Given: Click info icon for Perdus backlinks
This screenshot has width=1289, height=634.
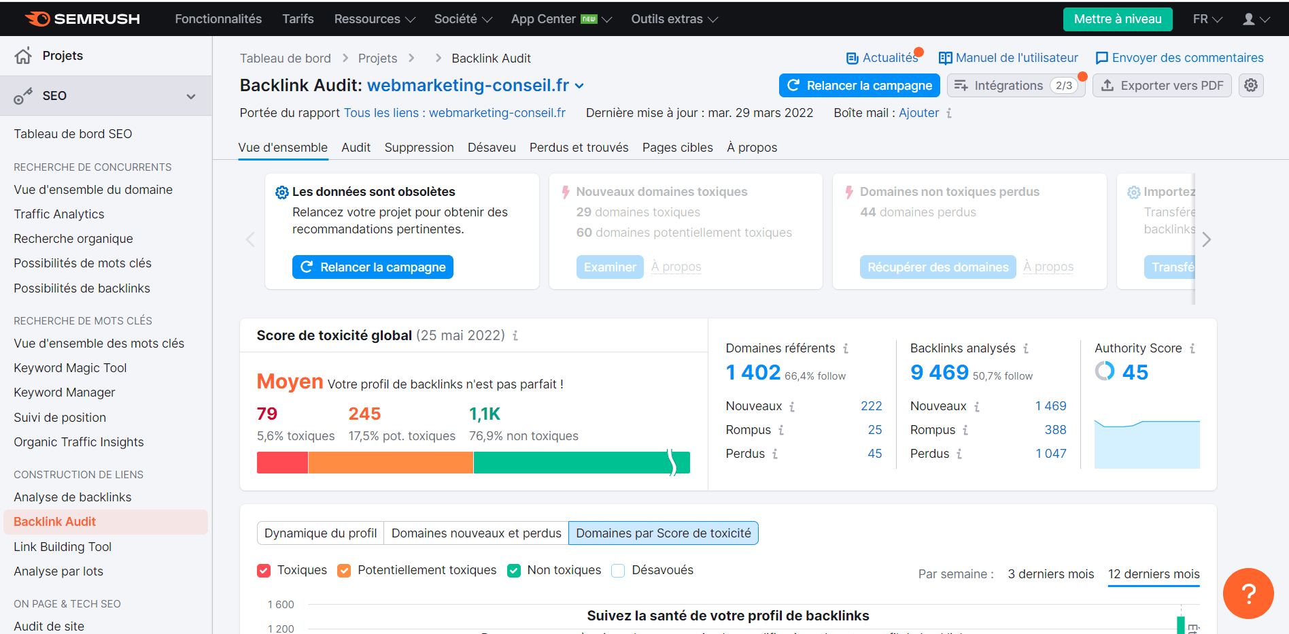Looking at the screenshot, I should click(959, 454).
